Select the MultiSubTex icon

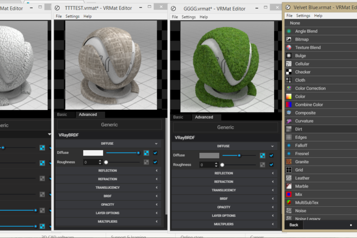coord(289,202)
